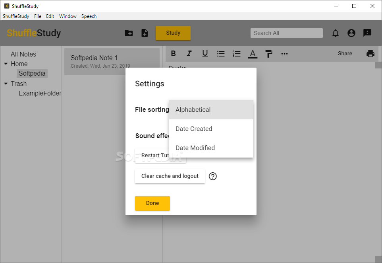Click the ShuffleStudy app icon in title bar
This screenshot has height=263, width=382.
coord(7,6)
